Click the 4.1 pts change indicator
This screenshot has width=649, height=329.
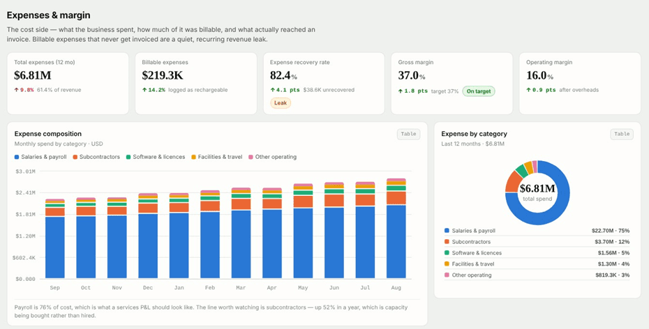(285, 90)
